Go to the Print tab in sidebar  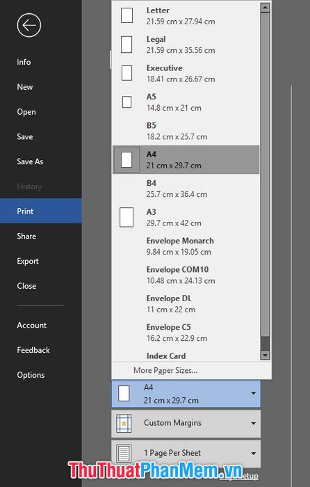pyautogui.click(x=41, y=211)
